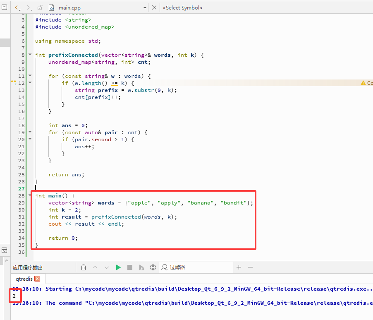Jump to next item in output

click(107, 267)
